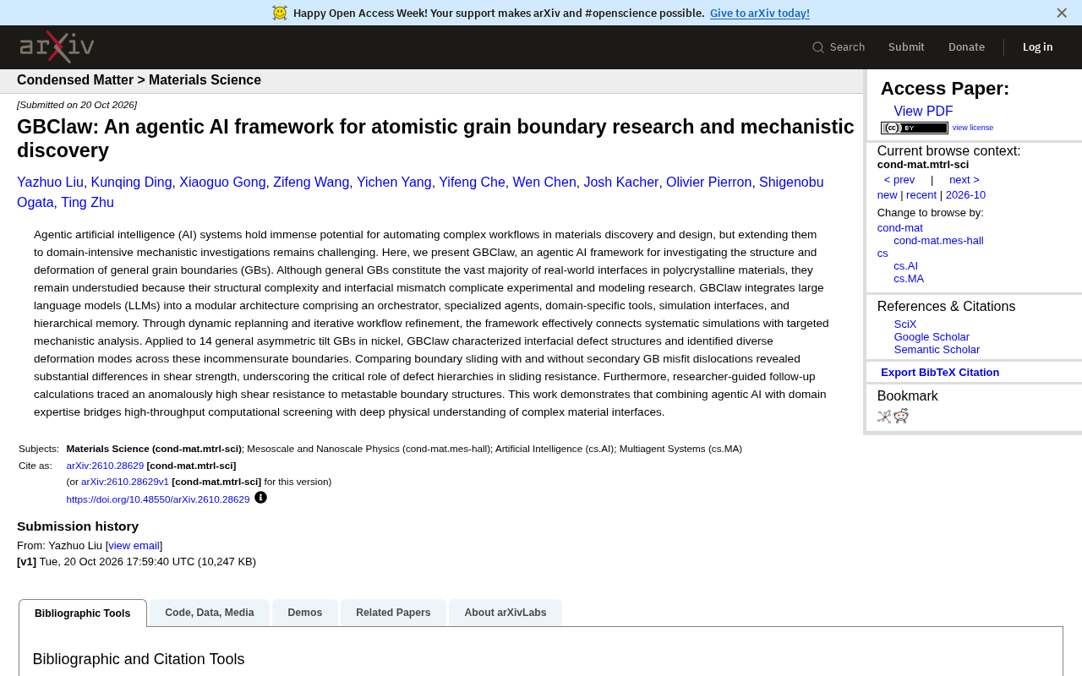
Task: Open recent listings link
Action: pos(921,195)
